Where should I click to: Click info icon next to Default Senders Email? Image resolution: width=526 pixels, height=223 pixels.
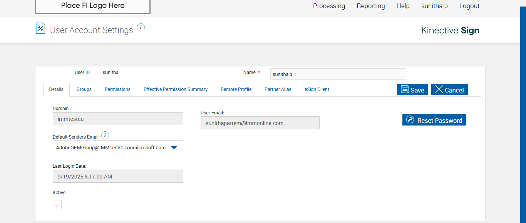coord(105,135)
